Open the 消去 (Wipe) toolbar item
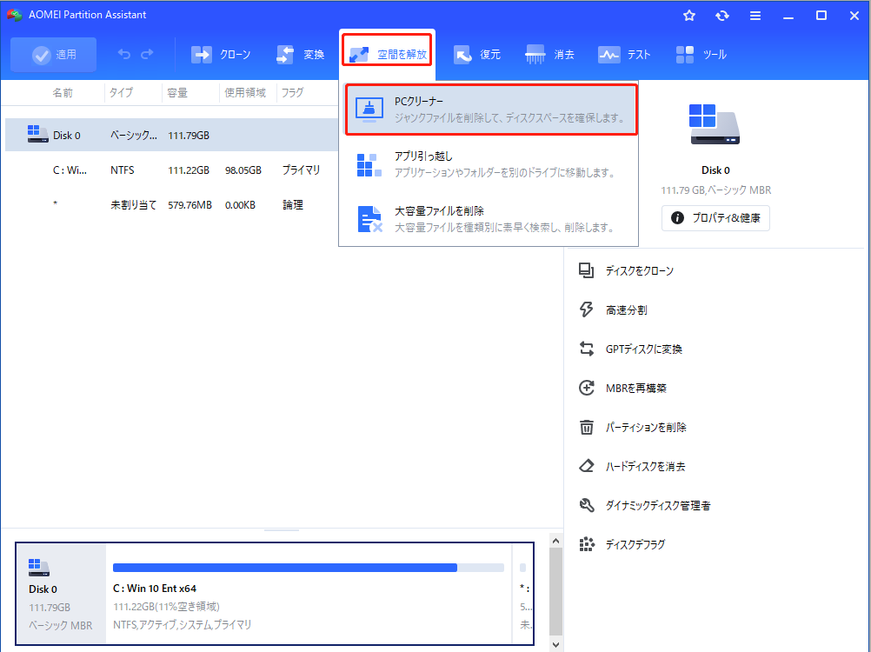This screenshot has width=871, height=652. click(x=549, y=55)
